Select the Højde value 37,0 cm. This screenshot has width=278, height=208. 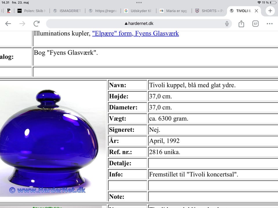pos(160,96)
